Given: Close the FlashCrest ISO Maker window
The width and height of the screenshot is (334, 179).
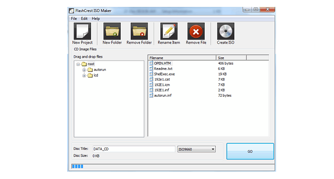Looking at the screenshot, I should [x=268, y=9].
